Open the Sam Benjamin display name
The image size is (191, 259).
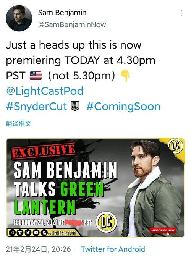(x=62, y=13)
